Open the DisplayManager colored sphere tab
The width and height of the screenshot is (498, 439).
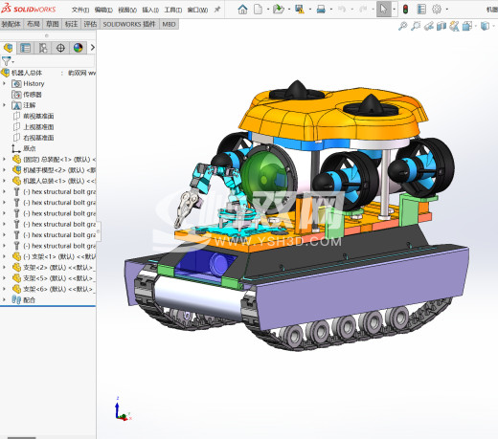click(79, 48)
